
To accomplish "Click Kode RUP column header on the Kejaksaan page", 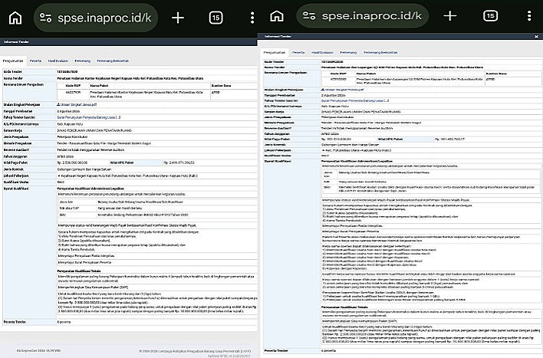I will click(x=73, y=86).
